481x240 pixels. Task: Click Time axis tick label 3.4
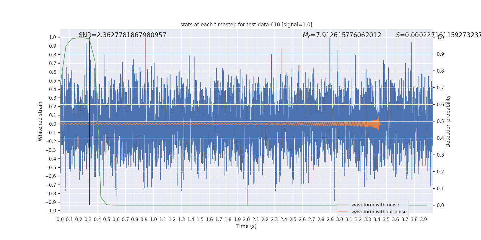click(x=377, y=220)
